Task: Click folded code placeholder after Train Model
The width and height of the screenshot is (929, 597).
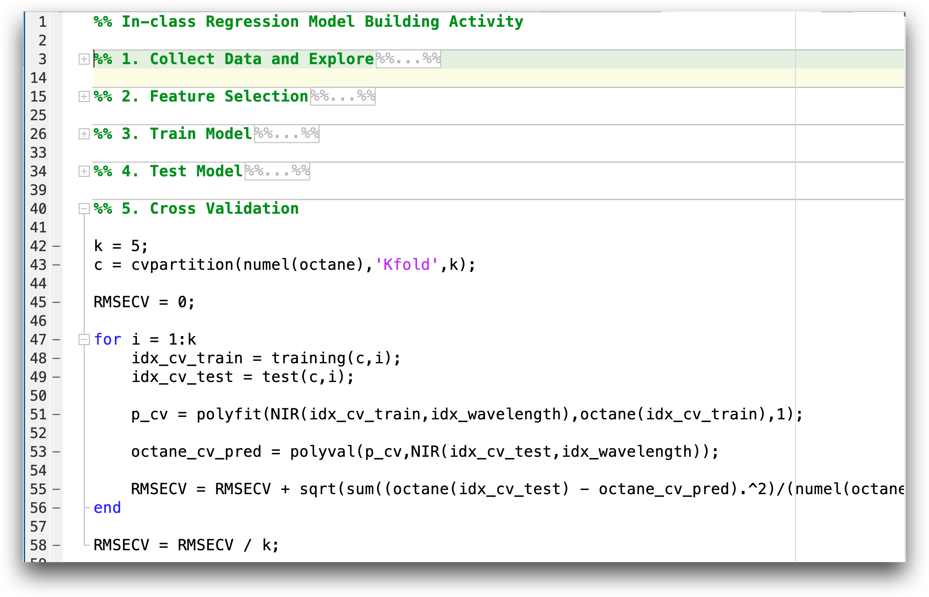Action: click(287, 134)
